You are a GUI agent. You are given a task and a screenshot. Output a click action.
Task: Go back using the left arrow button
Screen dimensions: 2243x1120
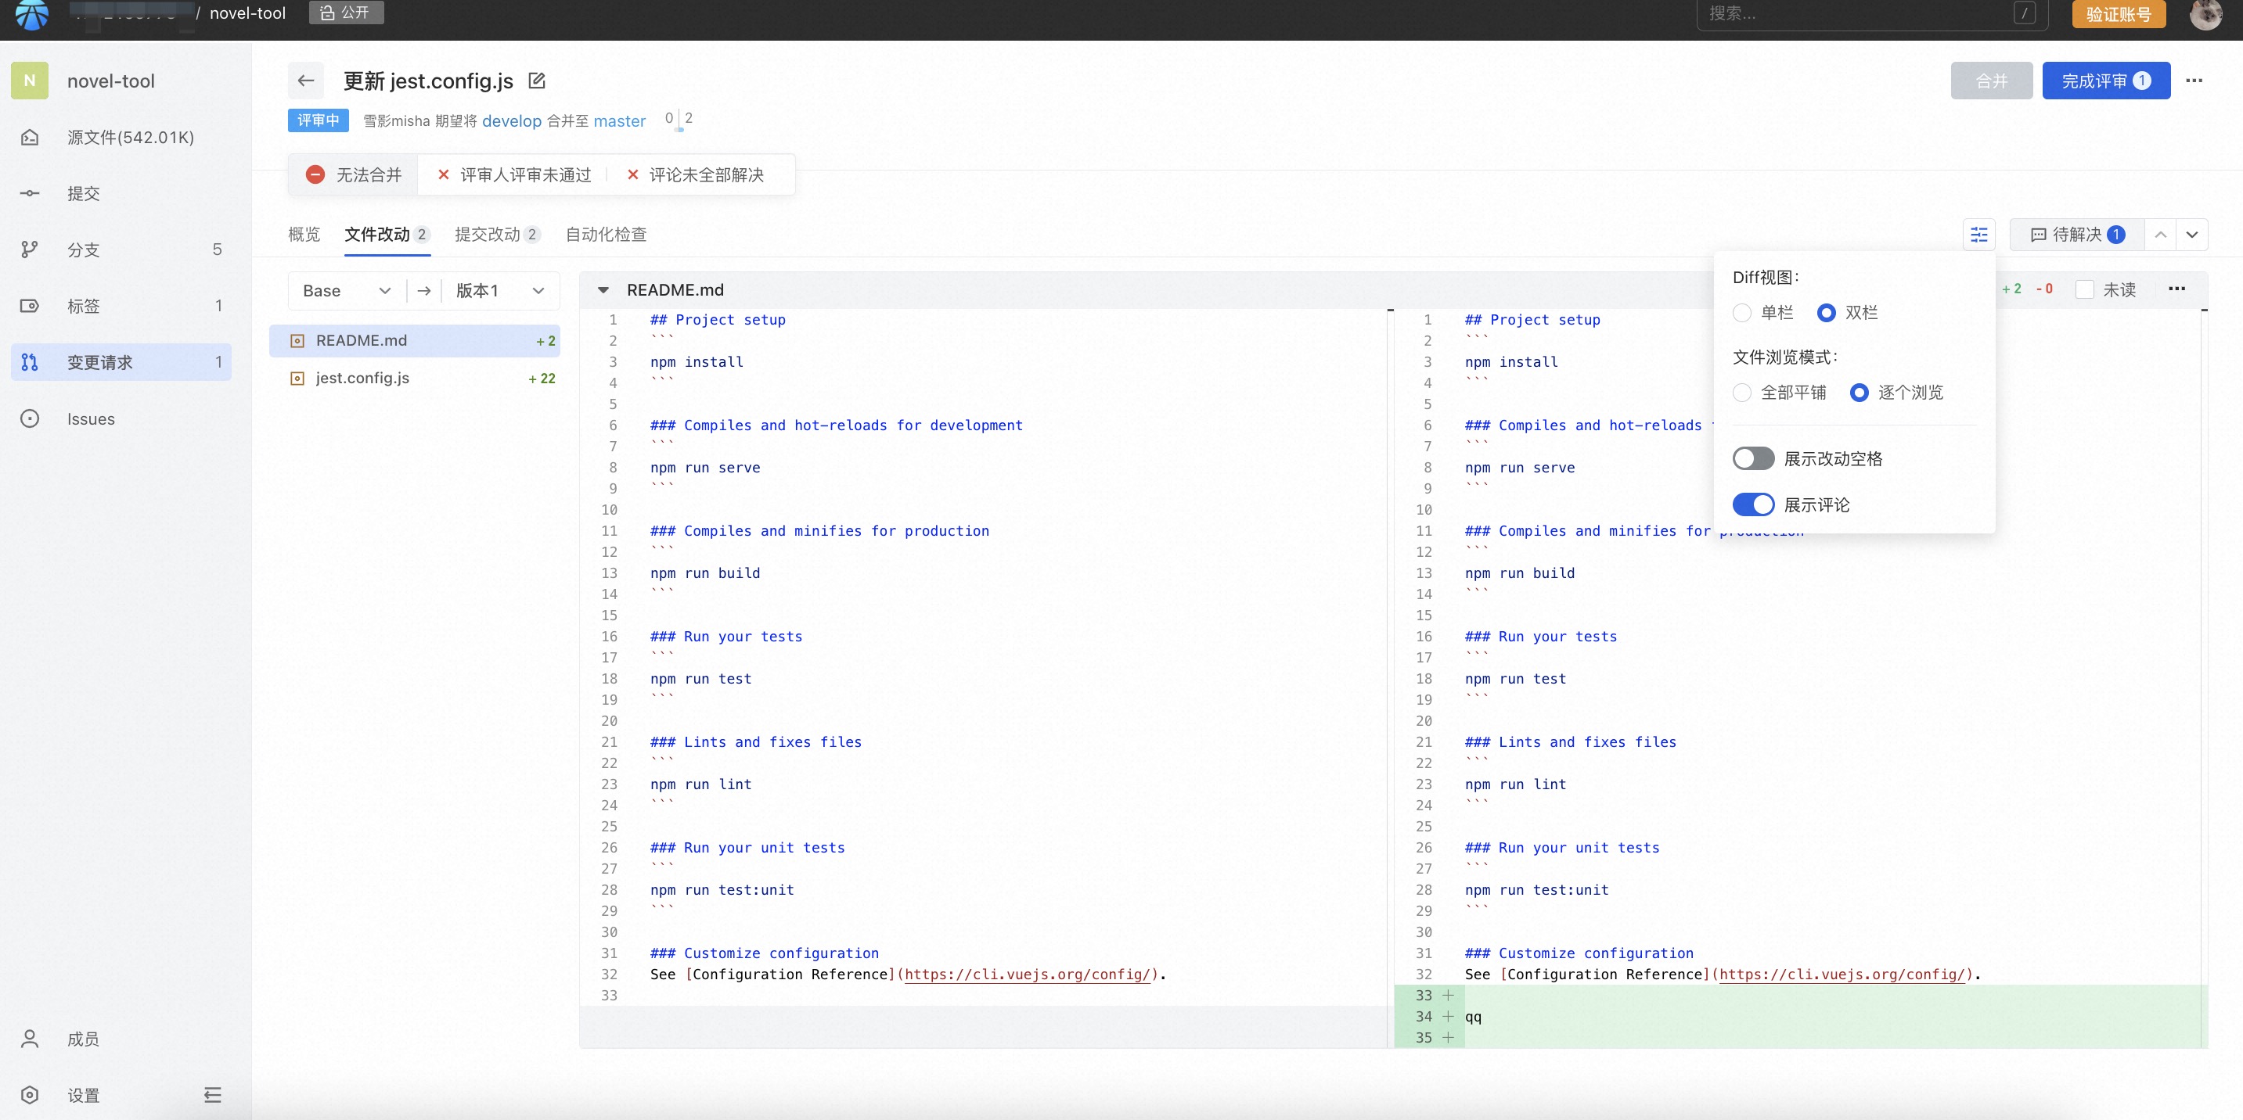306,80
